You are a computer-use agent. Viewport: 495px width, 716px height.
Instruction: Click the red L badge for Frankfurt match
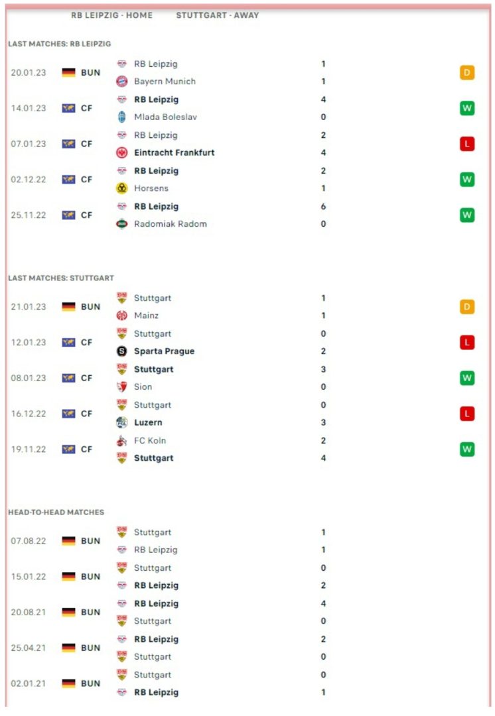click(x=467, y=144)
